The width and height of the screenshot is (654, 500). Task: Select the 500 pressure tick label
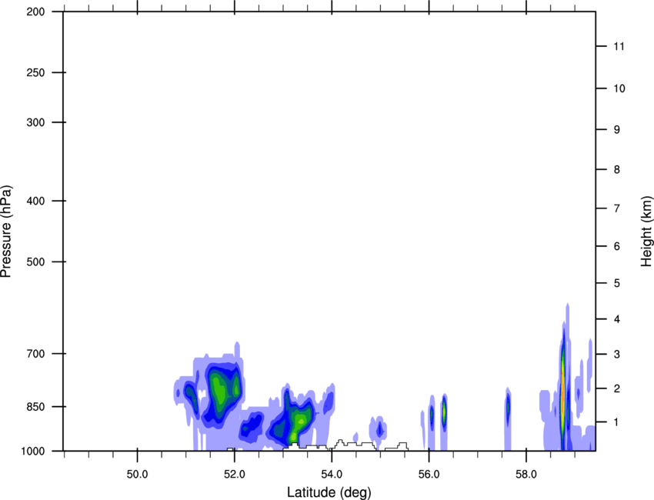click(x=36, y=262)
